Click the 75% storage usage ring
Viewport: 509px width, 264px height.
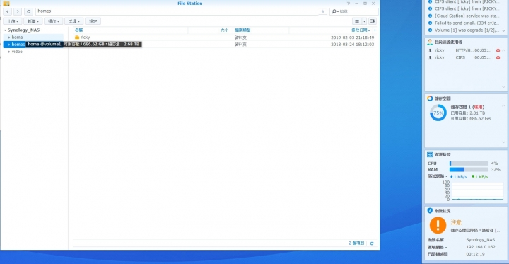(x=438, y=113)
